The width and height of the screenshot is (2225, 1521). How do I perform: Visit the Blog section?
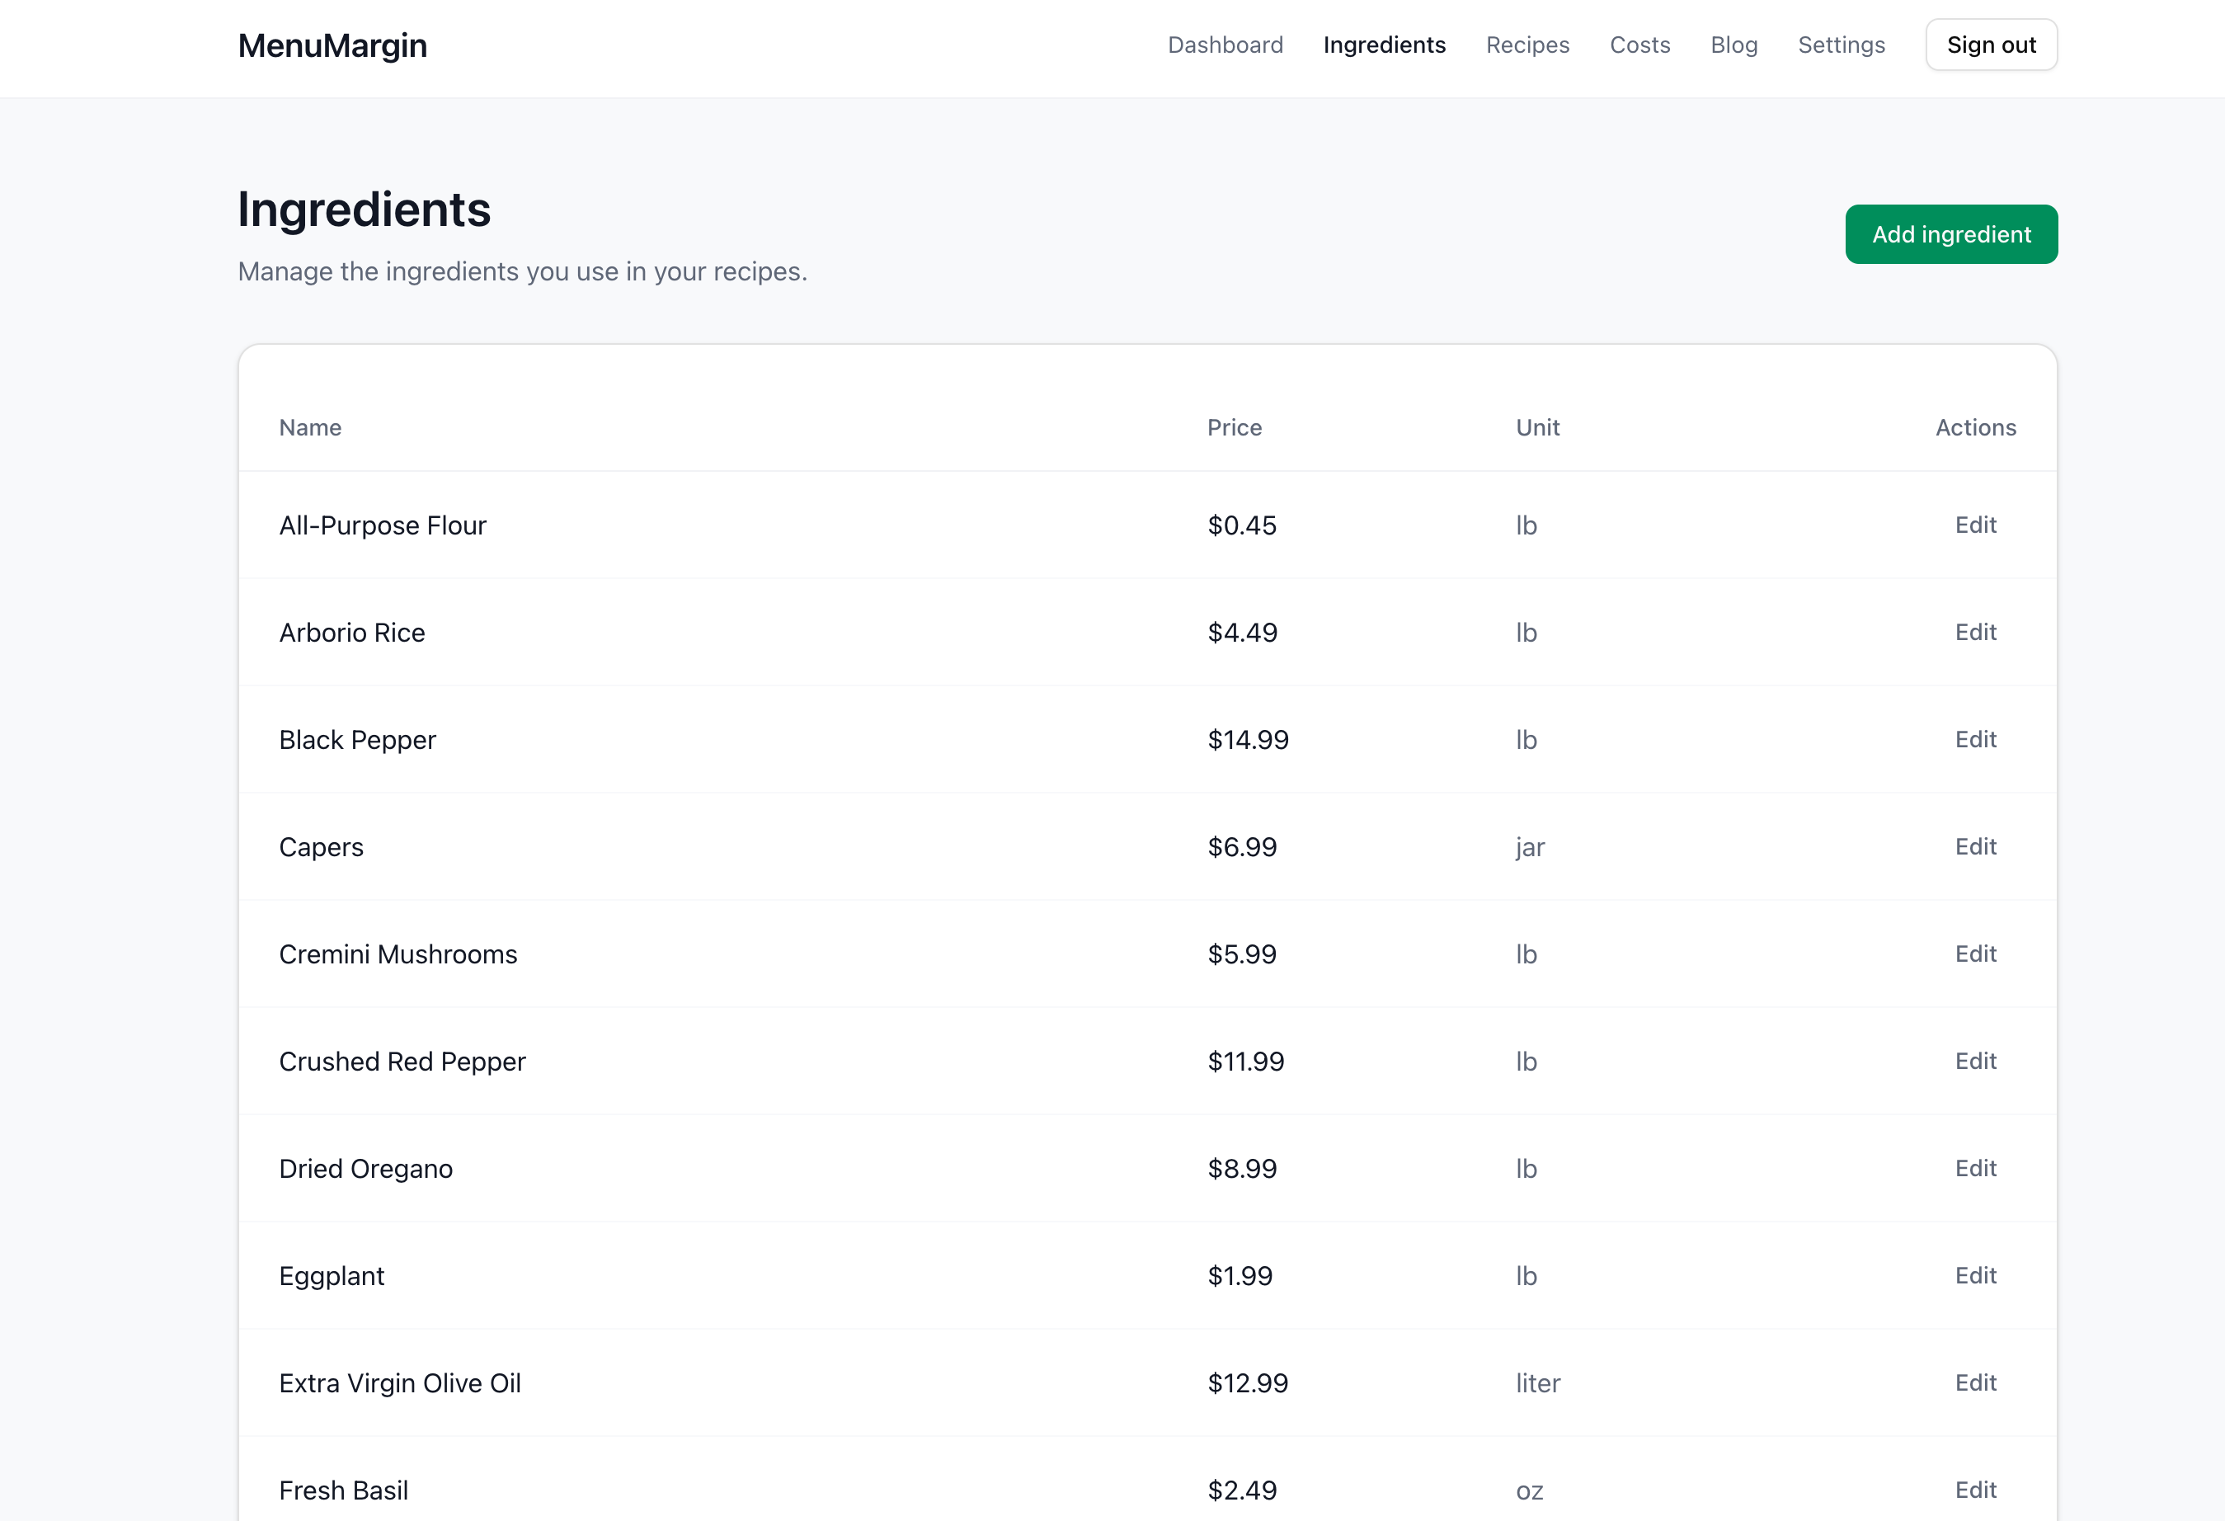coord(1733,45)
